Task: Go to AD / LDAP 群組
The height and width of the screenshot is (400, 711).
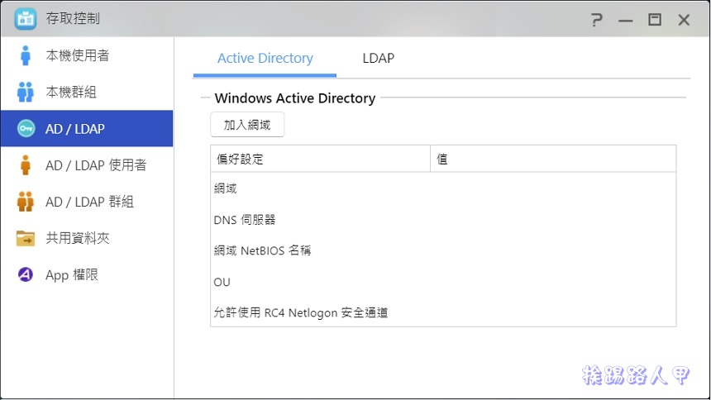Action: pos(87,202)
